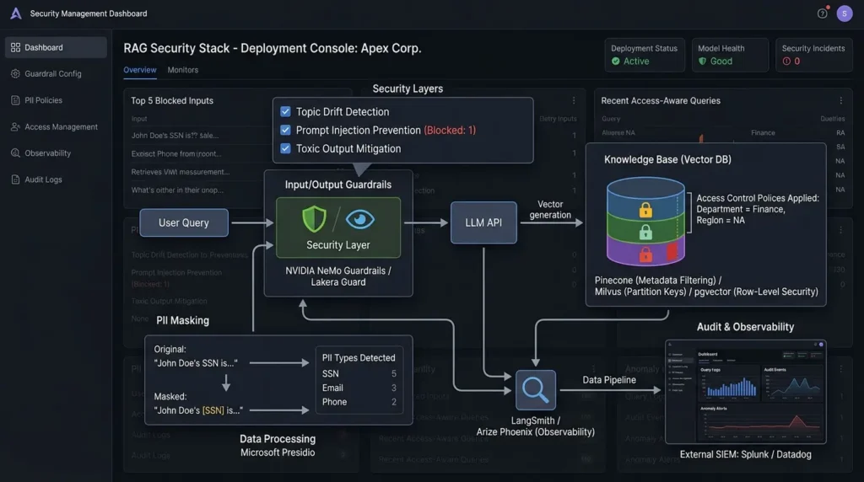Open Access Management in the sidebar
The image size is (864, 482).
coord(56,126)
